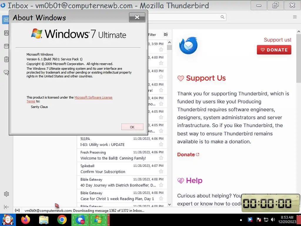
Task: Open the Spikeball Confirm Your Subscription email
Action: click(x=122, y=169)
